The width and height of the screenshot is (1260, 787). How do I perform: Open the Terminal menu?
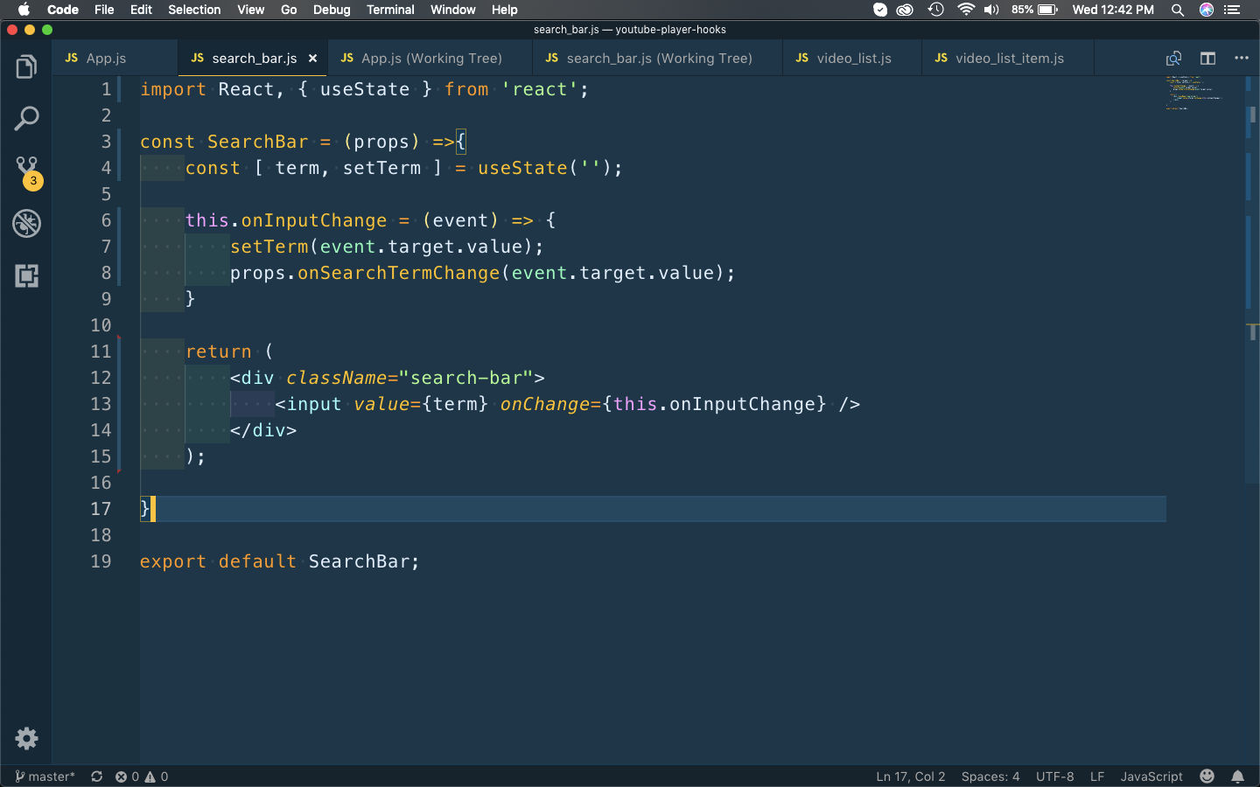click(390, 10)
